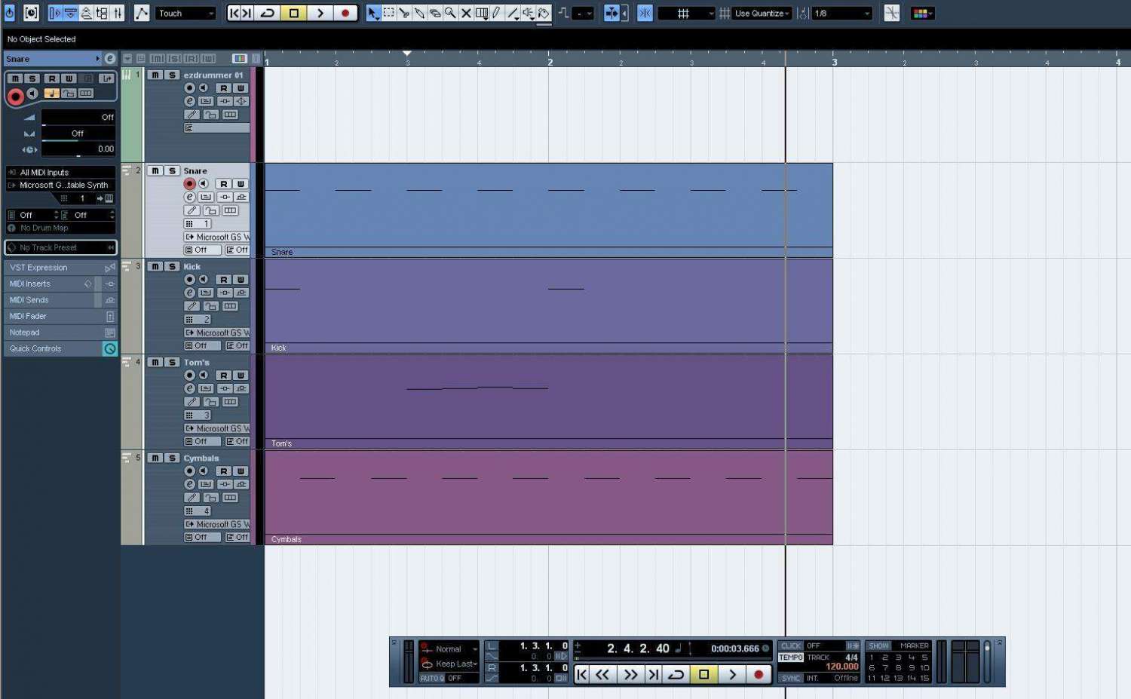
Task: Choose the Draw pencil tool
Action: pos(497,14)
